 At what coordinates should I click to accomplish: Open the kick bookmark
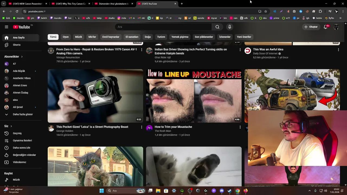[x=6, y=18]
